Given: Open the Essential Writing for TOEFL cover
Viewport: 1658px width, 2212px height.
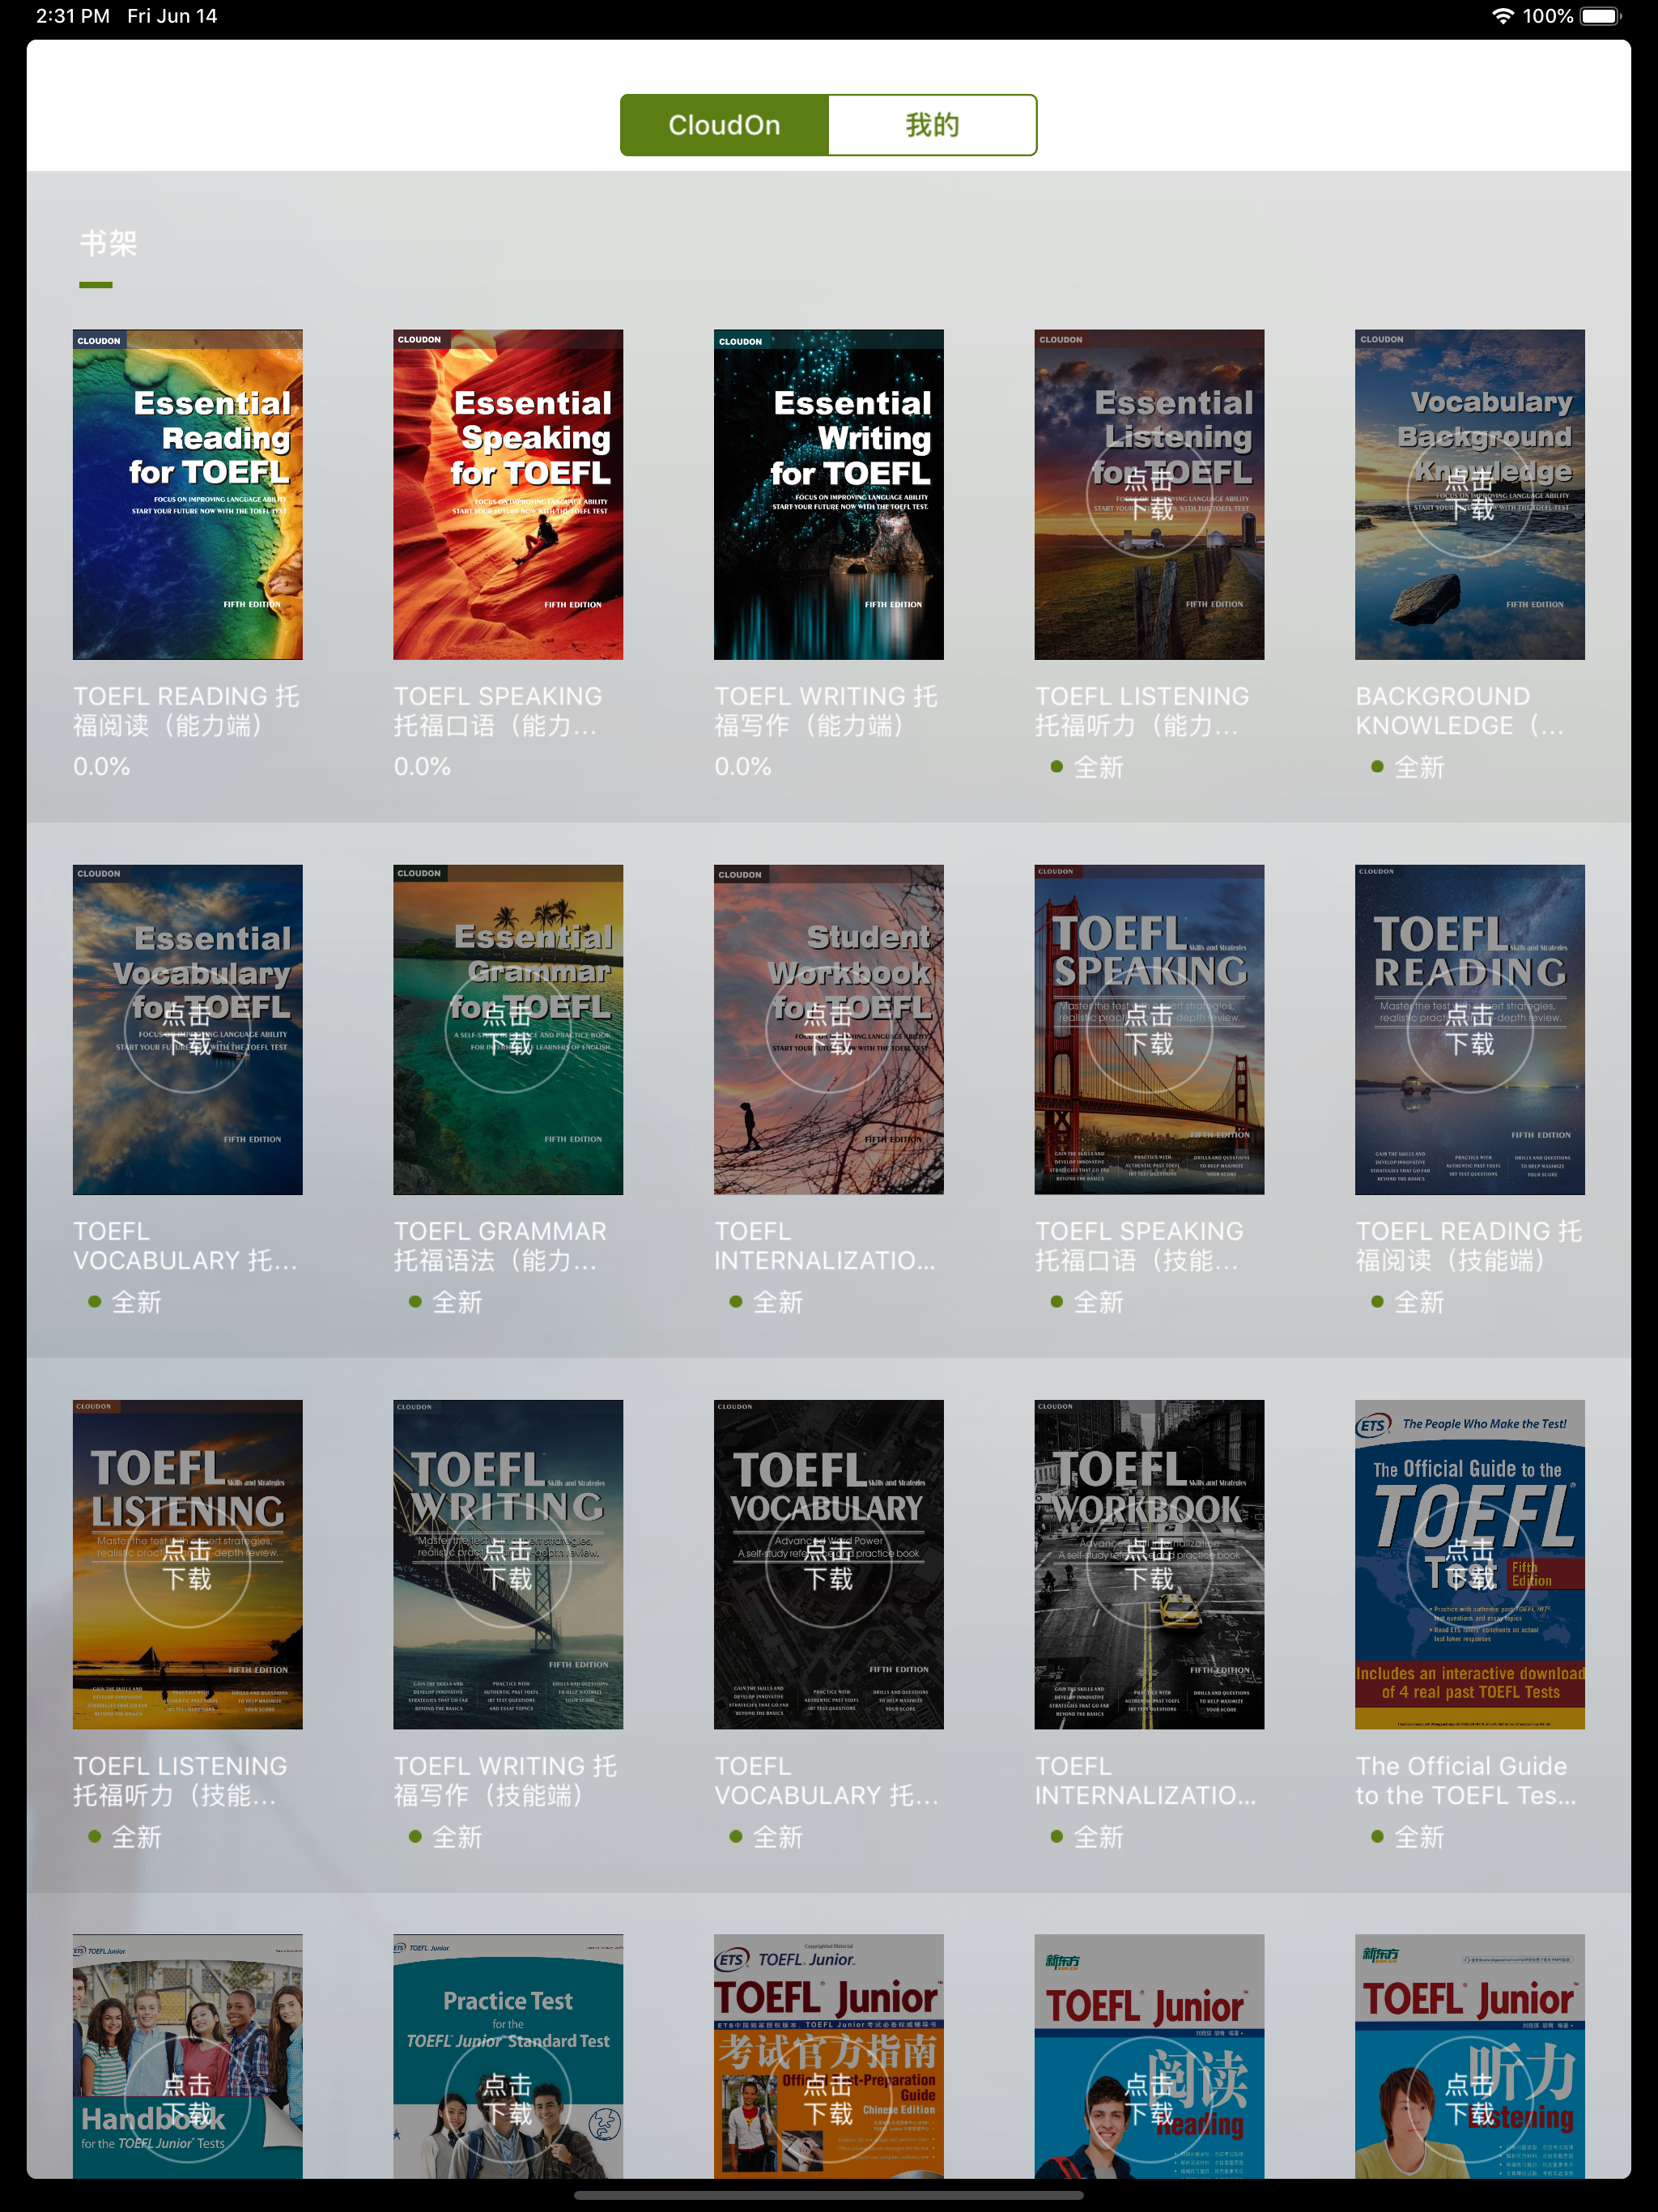Looking at the screenshot, I should [x=829, y=494].
